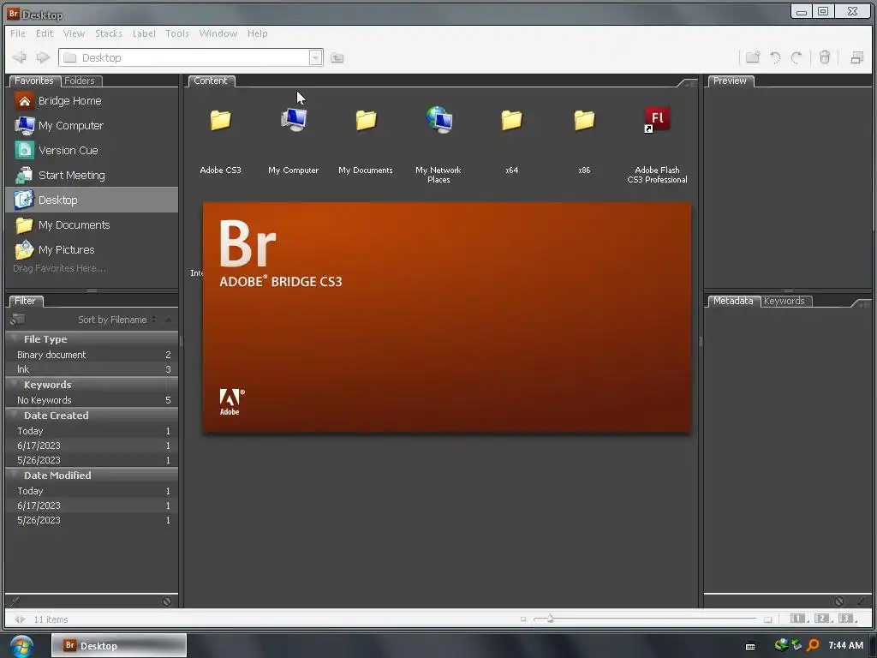
Task: Open the Label menu
Action: pyautogui.click(x=144, y=33)
